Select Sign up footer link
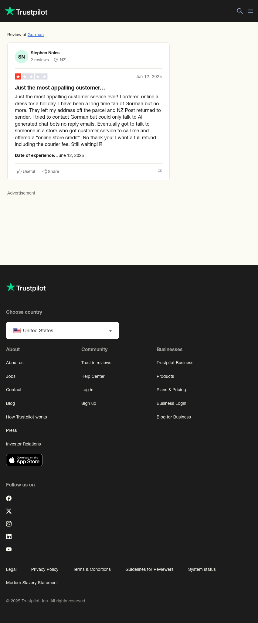The width and height of the screenshot is (258, 623). [x=89, y=403]
